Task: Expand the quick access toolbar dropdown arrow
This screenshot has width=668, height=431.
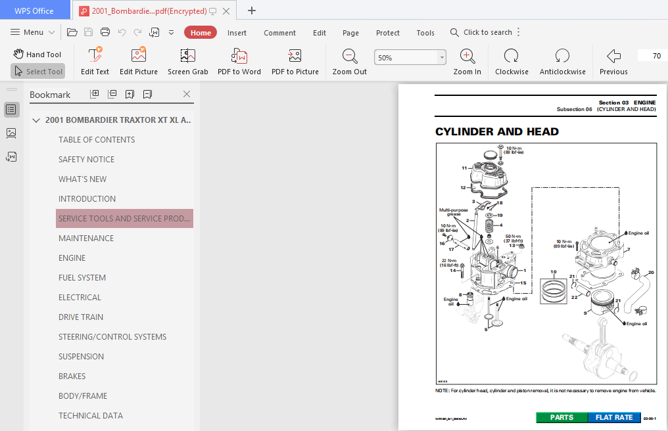Action: coord(171,32)
